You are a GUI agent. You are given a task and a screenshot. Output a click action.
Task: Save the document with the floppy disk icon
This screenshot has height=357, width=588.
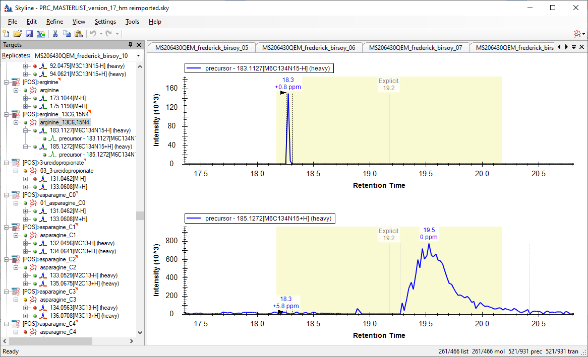click(29, 34)
